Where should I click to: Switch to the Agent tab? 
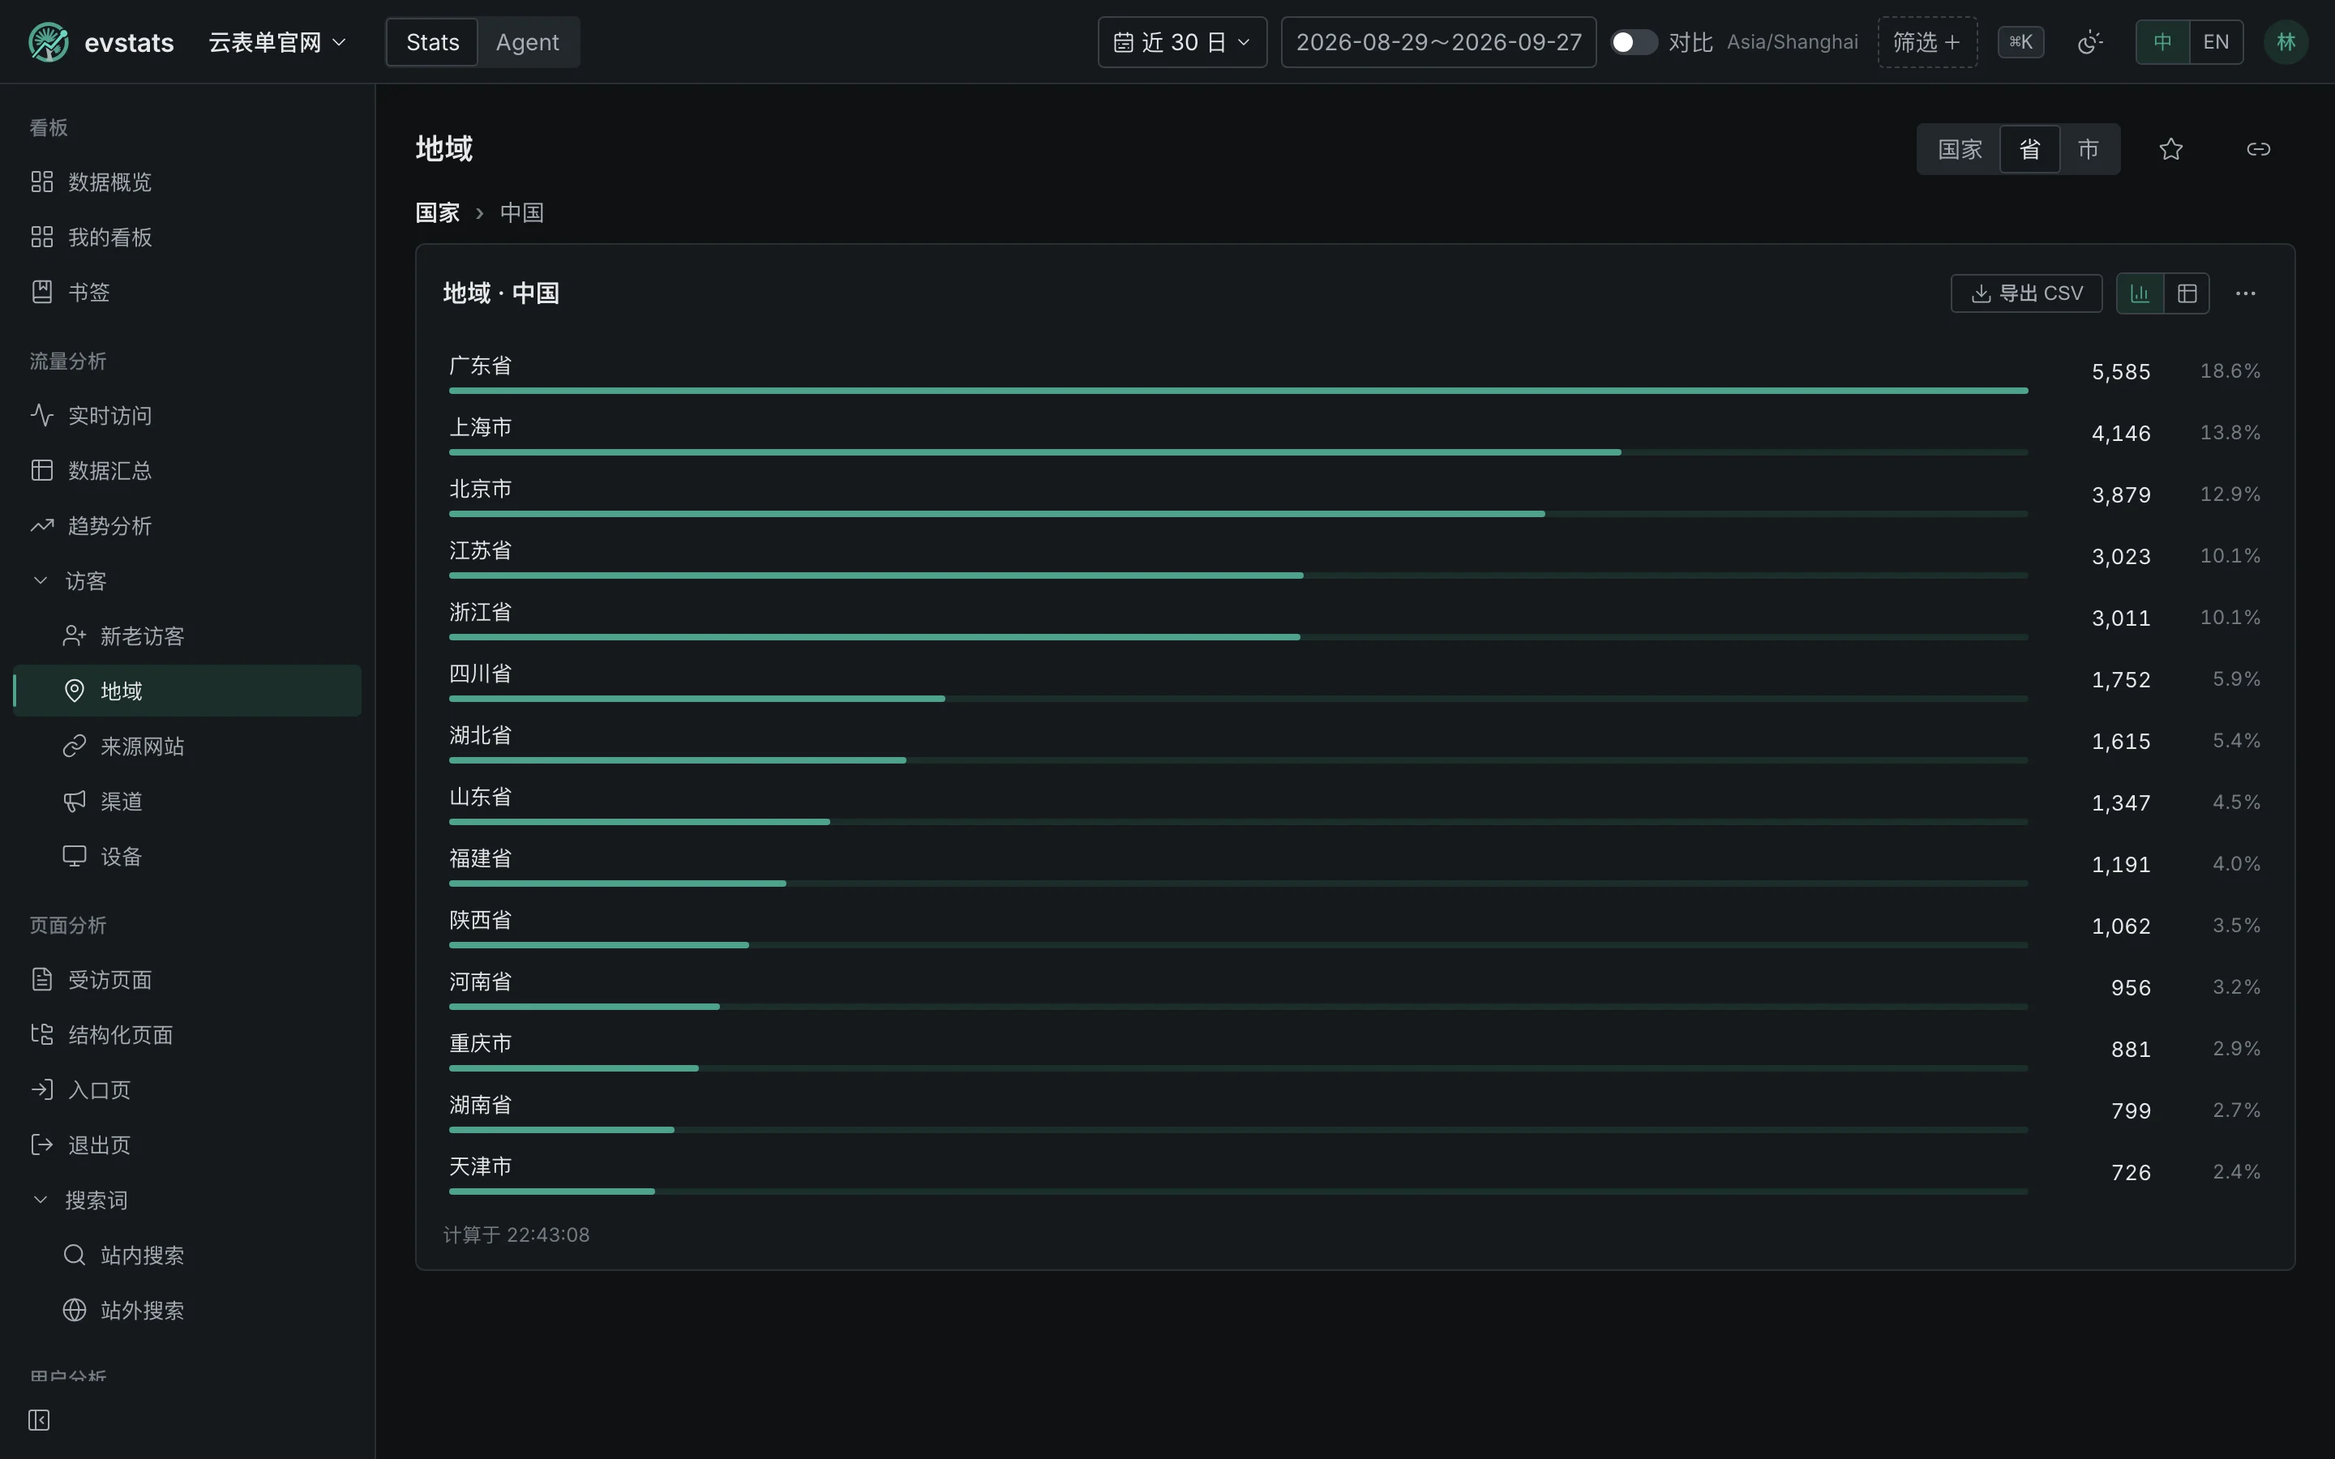coord(528,42)
